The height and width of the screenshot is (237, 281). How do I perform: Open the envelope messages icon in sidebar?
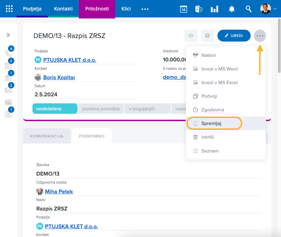tap(8, 90)
